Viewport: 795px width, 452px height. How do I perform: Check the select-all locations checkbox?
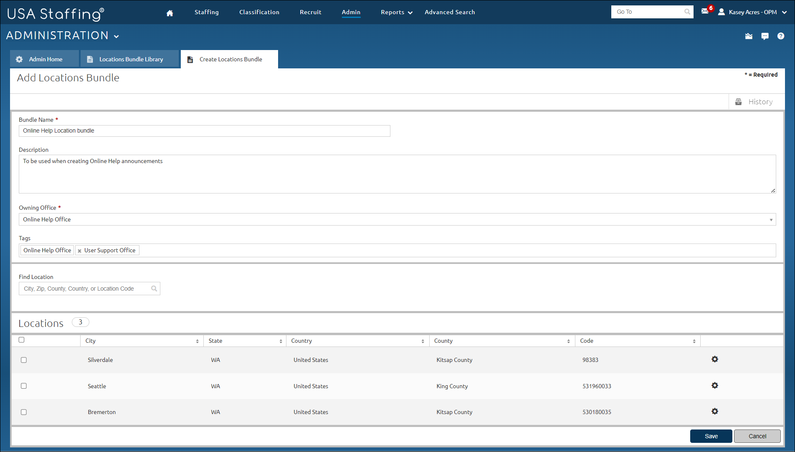(x=22, y=340)
